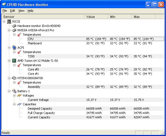This screenshot has width=166, height=136.
Task: Open the View menu
Action: [x=21, y=11]
